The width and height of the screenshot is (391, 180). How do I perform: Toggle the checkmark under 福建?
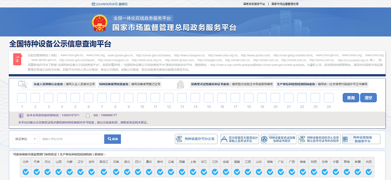click(237, 172)
